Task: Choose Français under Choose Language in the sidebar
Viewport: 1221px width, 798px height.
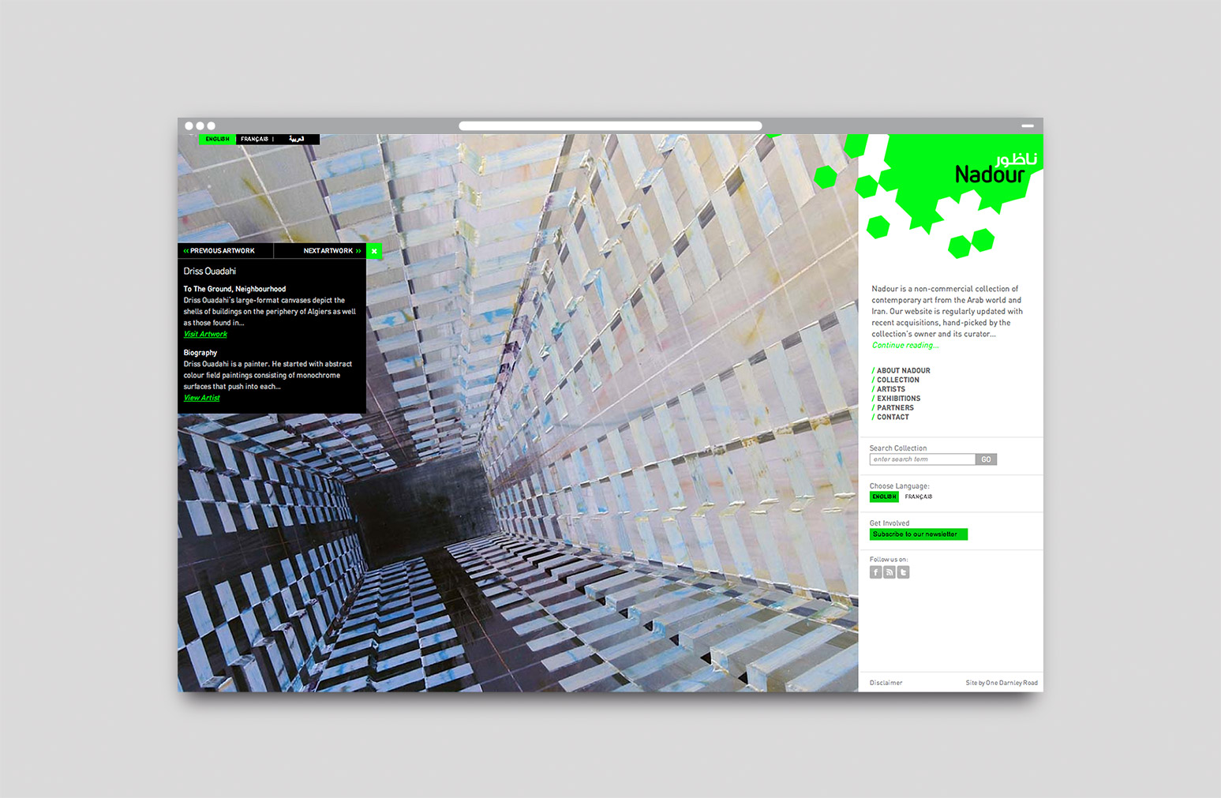Action: 918,496
